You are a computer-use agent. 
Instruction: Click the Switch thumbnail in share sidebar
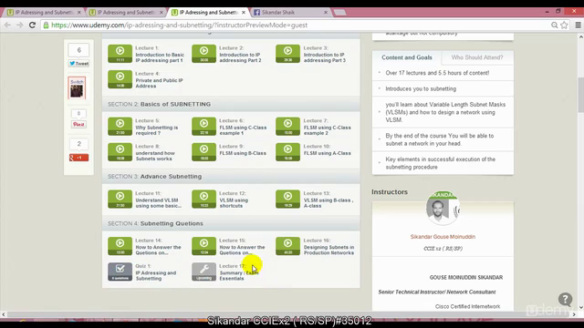coord(77,88)
